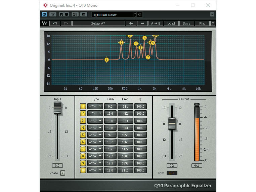
Task: Toggle band 7 on/off button
Action: click(83, 149)
